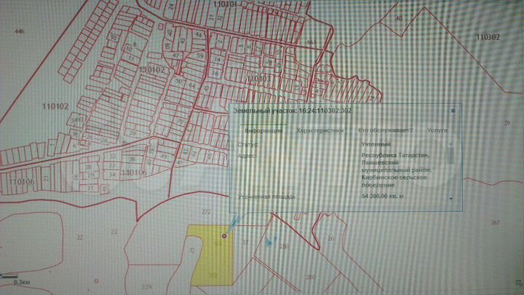This screenshot has width=524, height=295.
Task: Click the Адрес field label
Action: [x=247, y=156]
